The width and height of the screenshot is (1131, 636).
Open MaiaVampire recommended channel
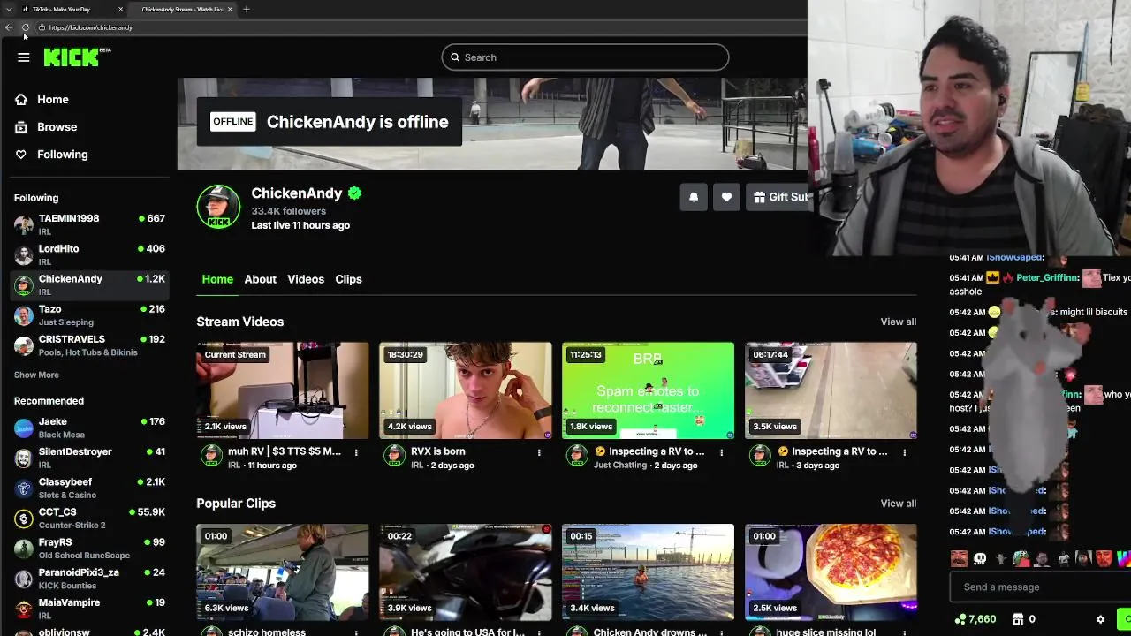88,609
